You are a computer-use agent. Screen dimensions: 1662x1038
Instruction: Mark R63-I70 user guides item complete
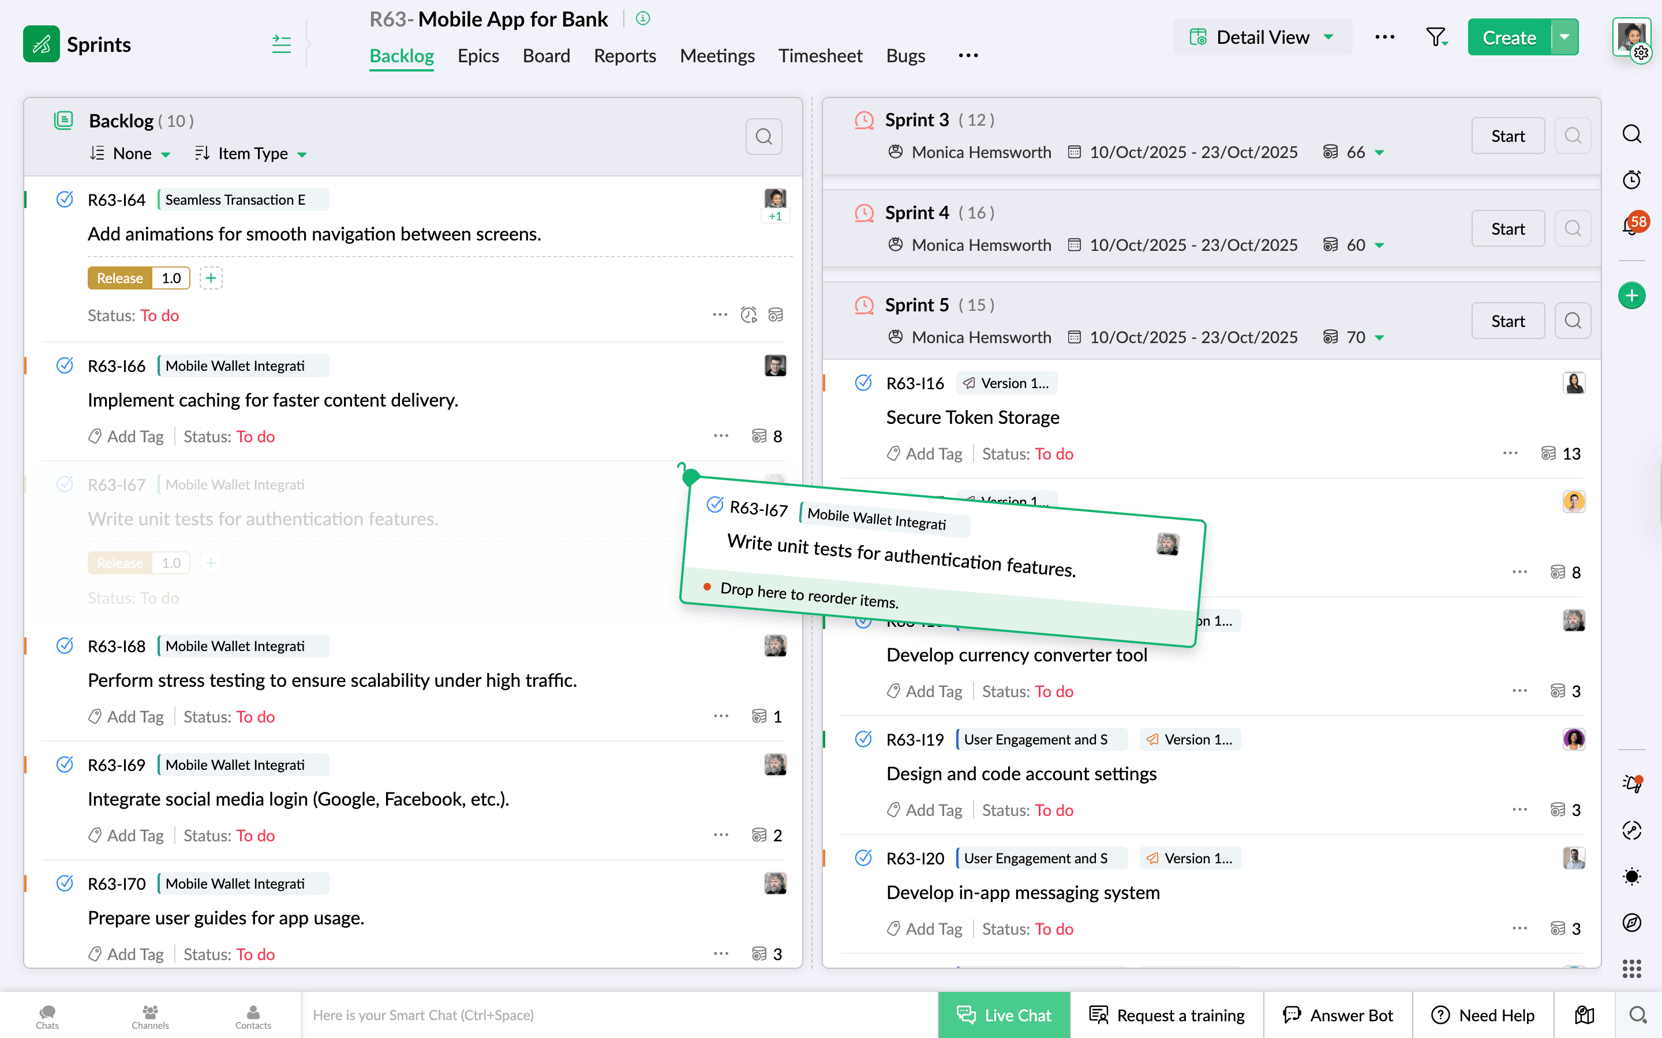pyautogui.click(x=65, y=883)
